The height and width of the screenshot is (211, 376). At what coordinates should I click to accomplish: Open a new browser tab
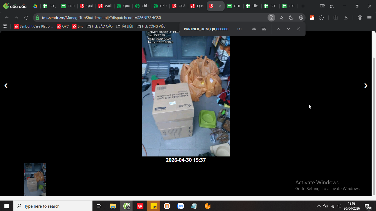point(303,6)
